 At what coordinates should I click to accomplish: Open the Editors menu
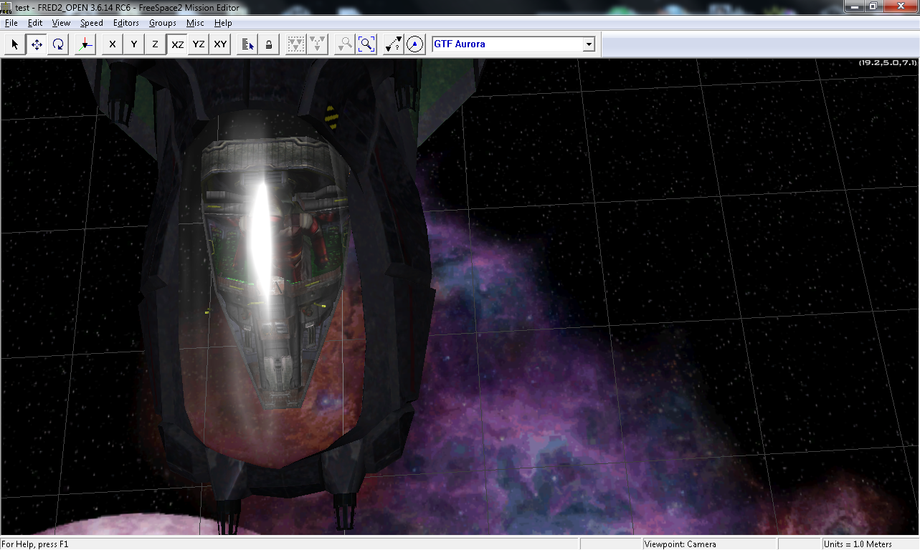tap(126, 23)
